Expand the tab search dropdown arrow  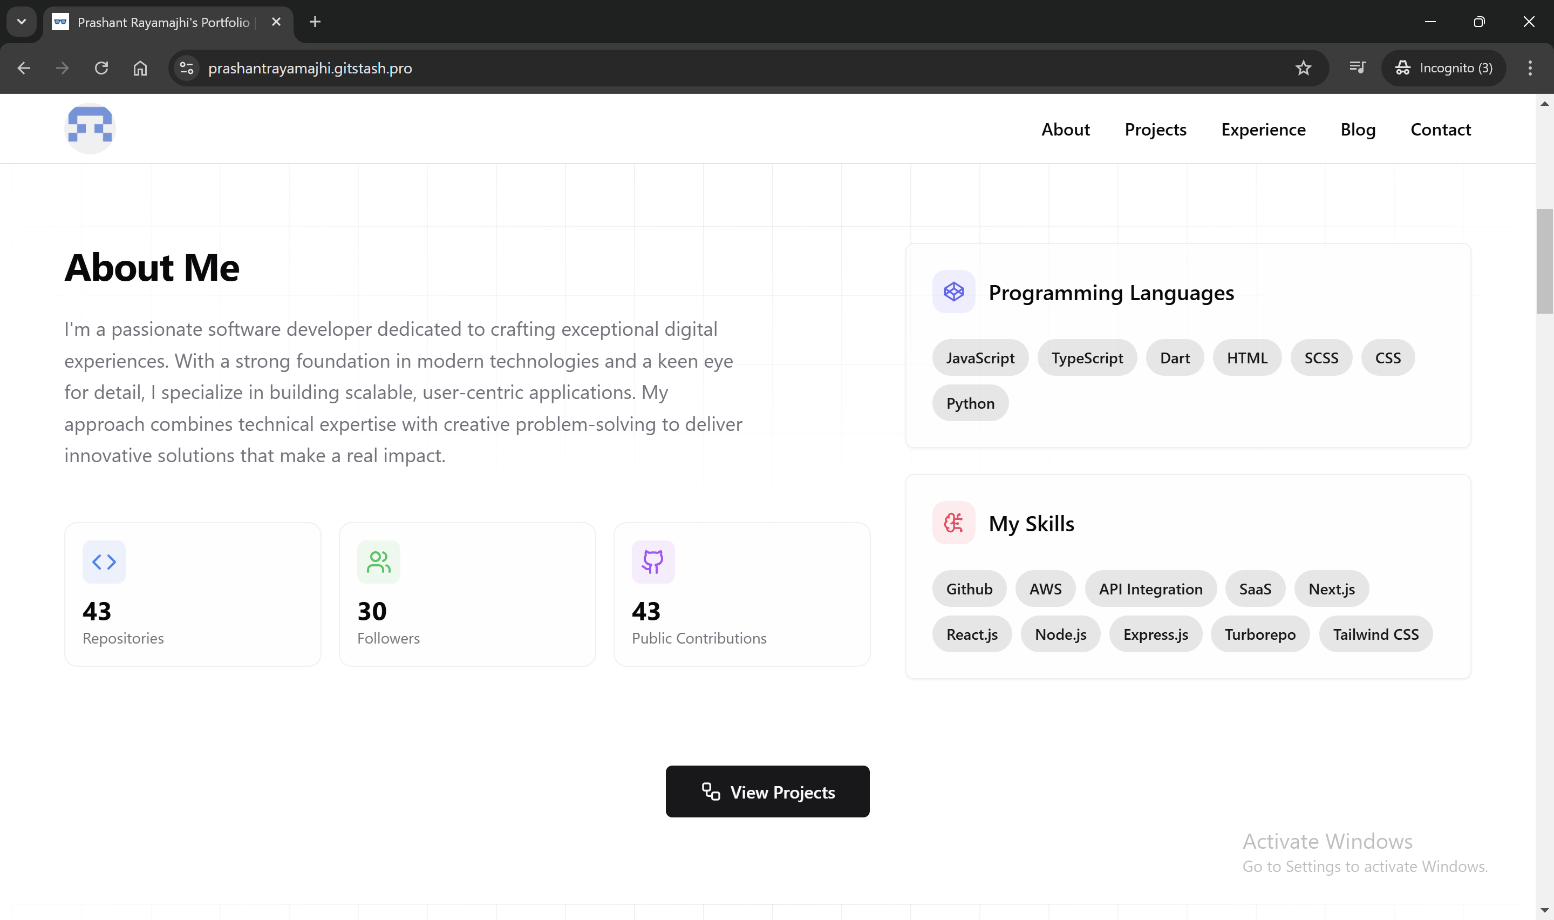(x=21, y=22)
